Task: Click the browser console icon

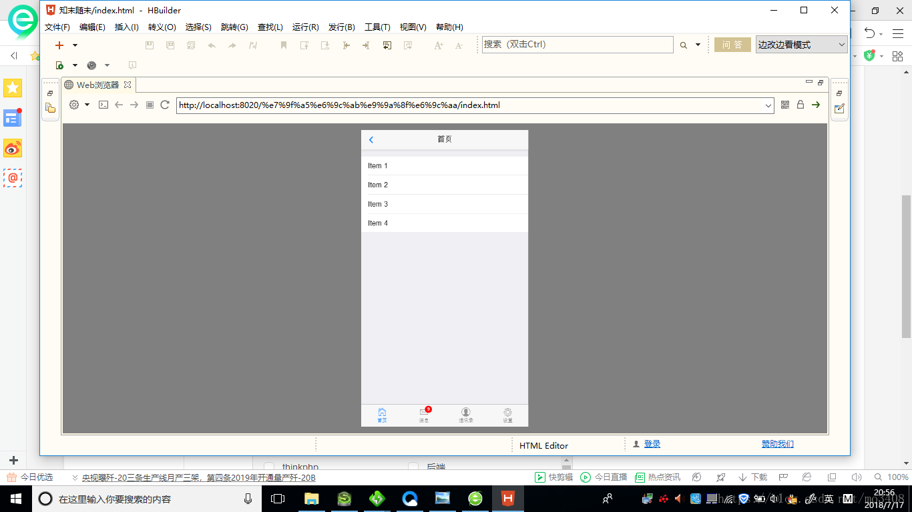Action: (x=103, y=105)
